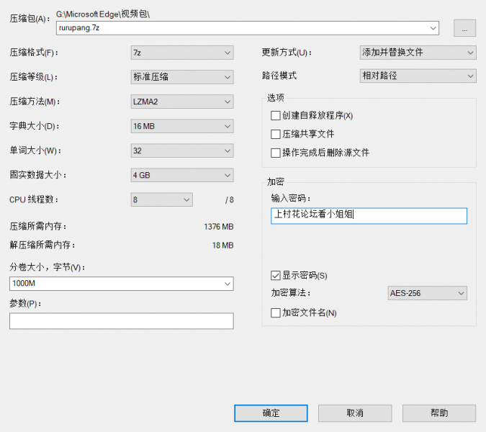This screenshot has height=432, width=486.
Task: Enable 创建自释放程序 checkbox
Action: coord(276,115)
